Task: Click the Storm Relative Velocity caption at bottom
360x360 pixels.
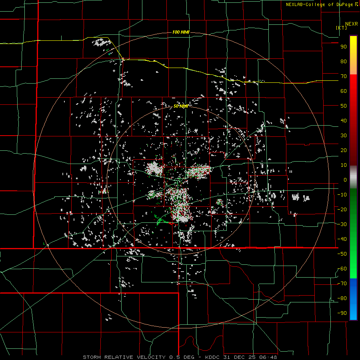Action: tap(180, 357)
